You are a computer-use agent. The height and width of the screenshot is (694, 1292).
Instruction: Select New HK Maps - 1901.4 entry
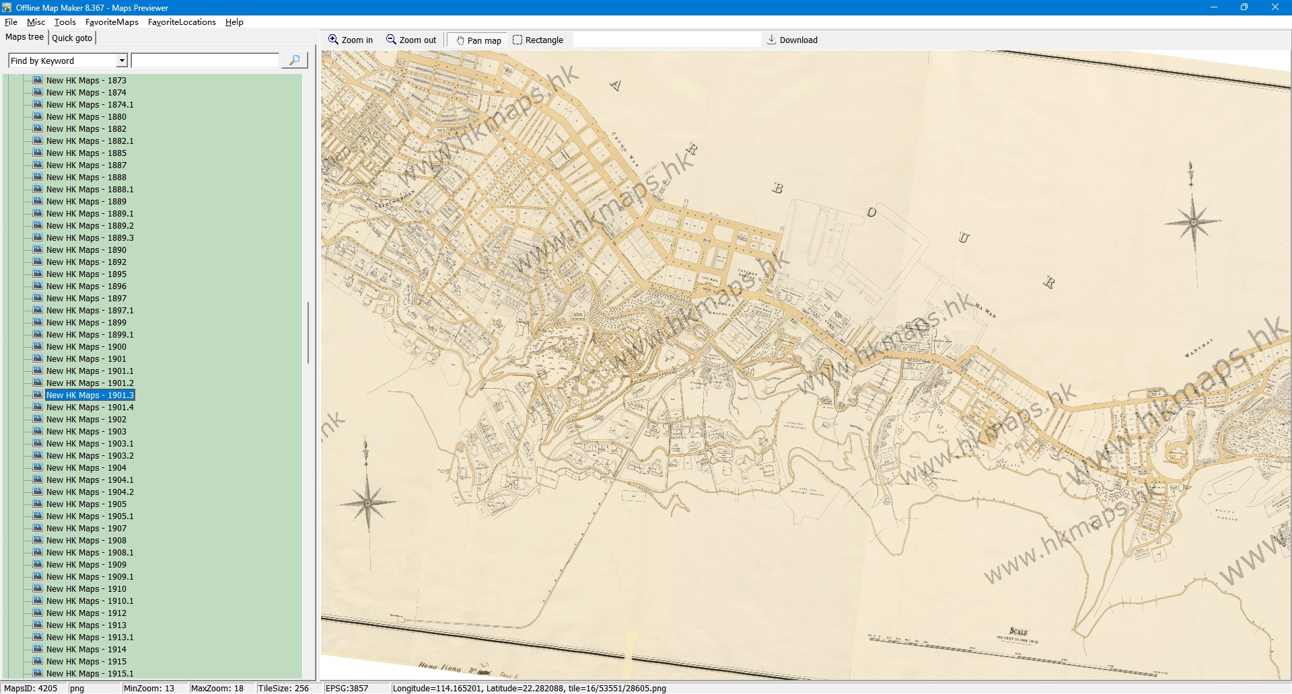pyautogui.click(x=89, y=408)
